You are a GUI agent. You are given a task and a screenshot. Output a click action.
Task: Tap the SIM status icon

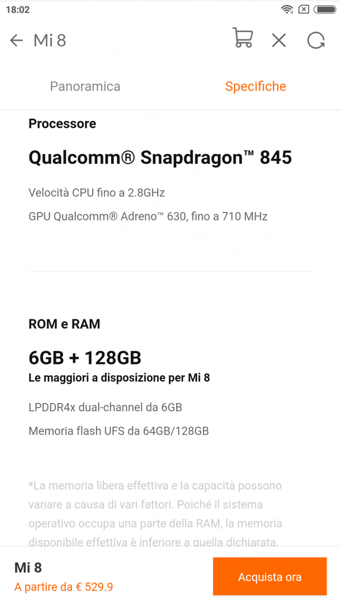[x=304, y=9]
